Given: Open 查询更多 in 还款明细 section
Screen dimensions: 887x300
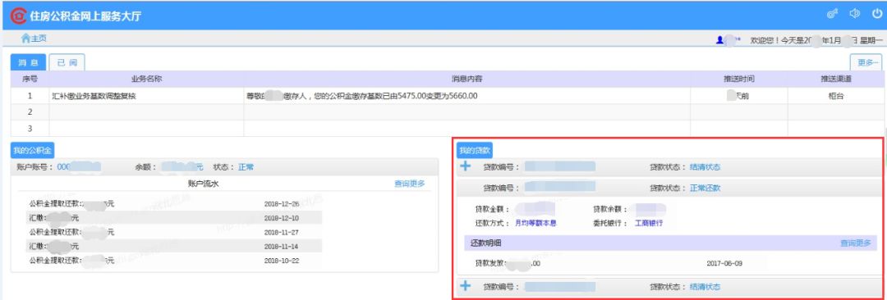Looking at the screenshot, I should (x=855, y=243).
